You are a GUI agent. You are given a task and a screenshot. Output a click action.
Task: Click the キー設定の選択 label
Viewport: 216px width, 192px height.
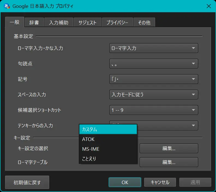33,148
